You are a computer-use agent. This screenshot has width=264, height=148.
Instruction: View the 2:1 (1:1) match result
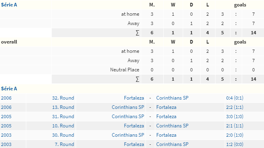pos(235,126)
